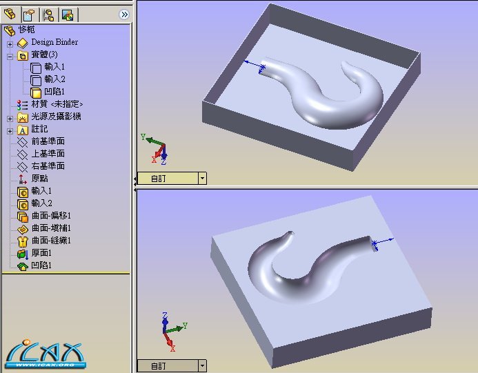This screenshot has height=373, width=478.
Task: Select the 實體(3) folder icon
Action: tap(23, 56)
